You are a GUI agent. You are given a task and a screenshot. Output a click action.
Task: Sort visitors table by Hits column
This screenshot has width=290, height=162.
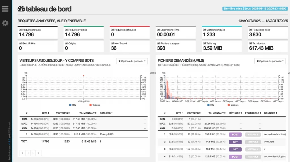tap(45, 113)
